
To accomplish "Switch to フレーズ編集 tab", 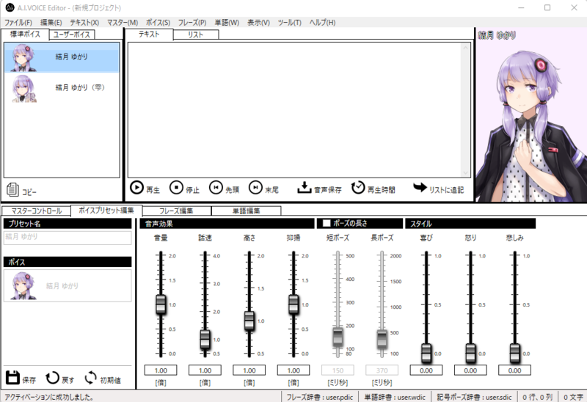I will (x=176, y=211).
